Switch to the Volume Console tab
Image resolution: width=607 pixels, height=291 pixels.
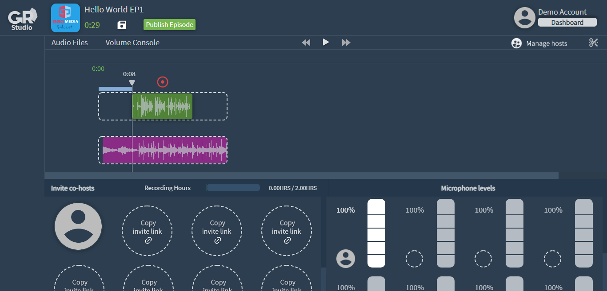[x=132, y=42]
